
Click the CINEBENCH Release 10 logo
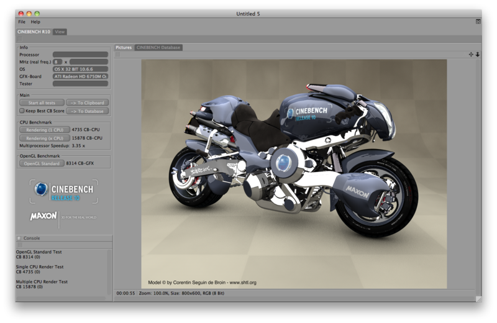[64, 191]
